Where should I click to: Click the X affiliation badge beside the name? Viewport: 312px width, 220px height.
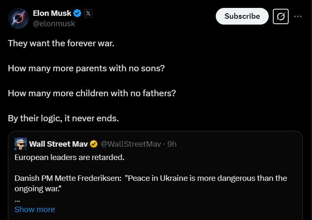click(x=88, y=13)
